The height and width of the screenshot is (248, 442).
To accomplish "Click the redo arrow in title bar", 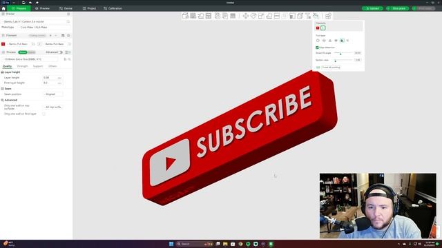I will click(x=37, y=3).
